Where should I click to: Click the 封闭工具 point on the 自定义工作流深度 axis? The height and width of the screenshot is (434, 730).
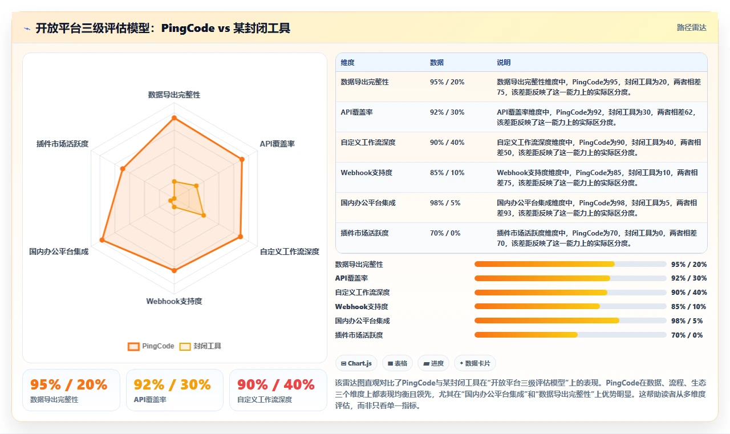[x=204, y=215]
